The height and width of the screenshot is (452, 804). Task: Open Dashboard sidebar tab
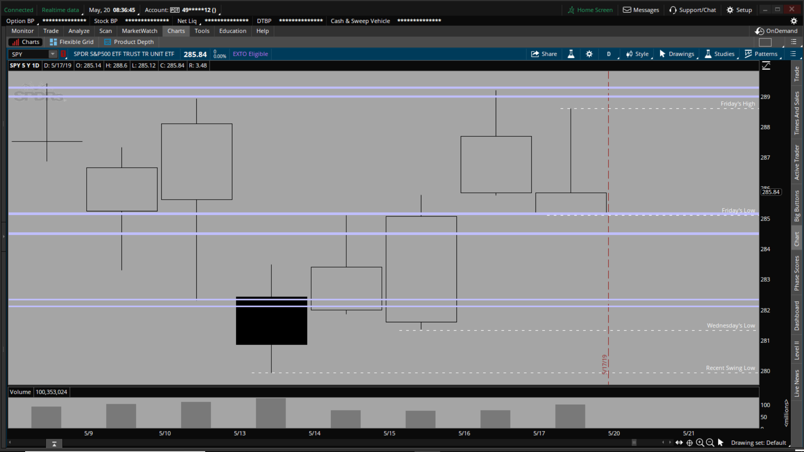tap(796, 316)
